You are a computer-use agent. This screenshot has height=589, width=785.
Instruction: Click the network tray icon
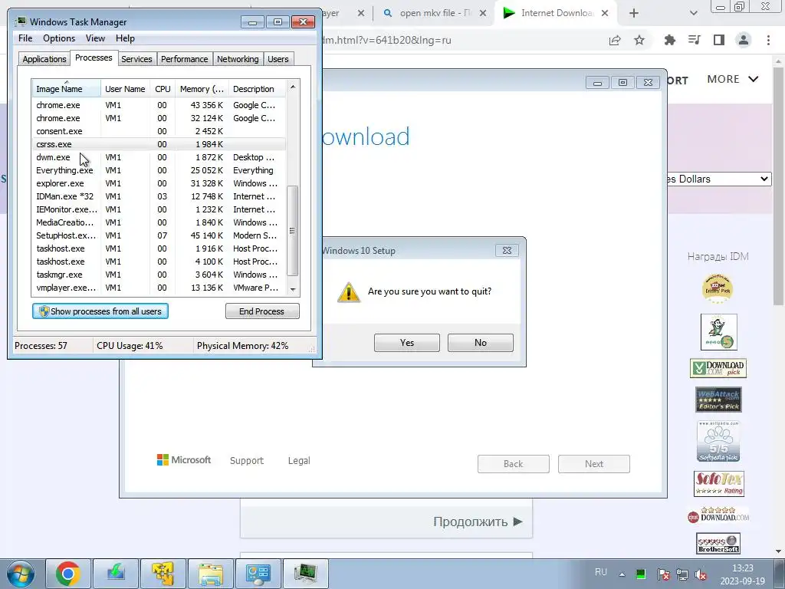[x=682, y=574]
